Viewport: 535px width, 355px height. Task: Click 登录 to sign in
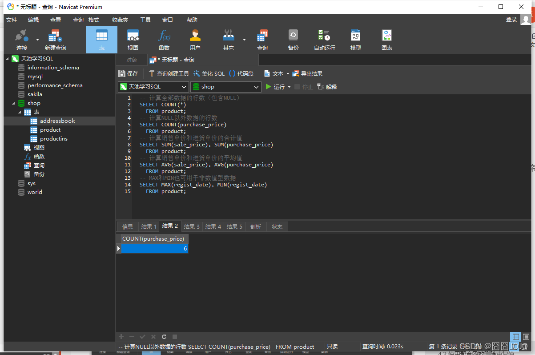click(x=511, y=20)
